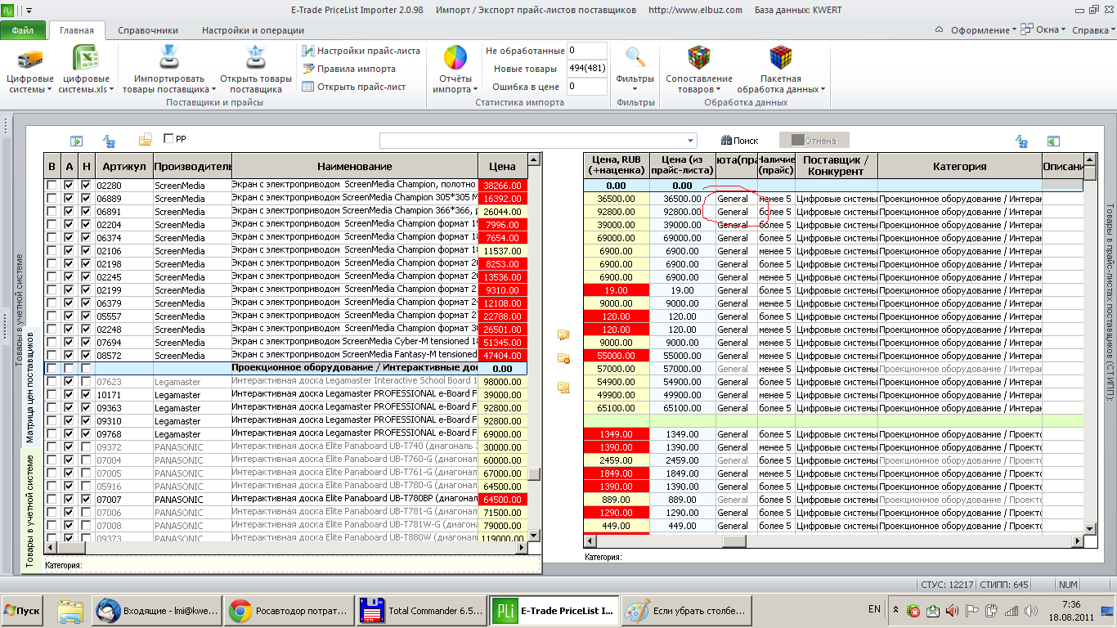1117x628 pixels.
Task: Untick the Н checkbox for article 06891
Action: pos(87,212)
